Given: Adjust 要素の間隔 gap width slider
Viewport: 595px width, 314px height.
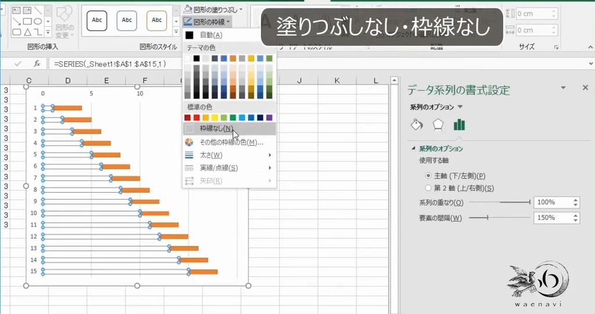Looking at the screenshot, I should click(x=488, y=217).
